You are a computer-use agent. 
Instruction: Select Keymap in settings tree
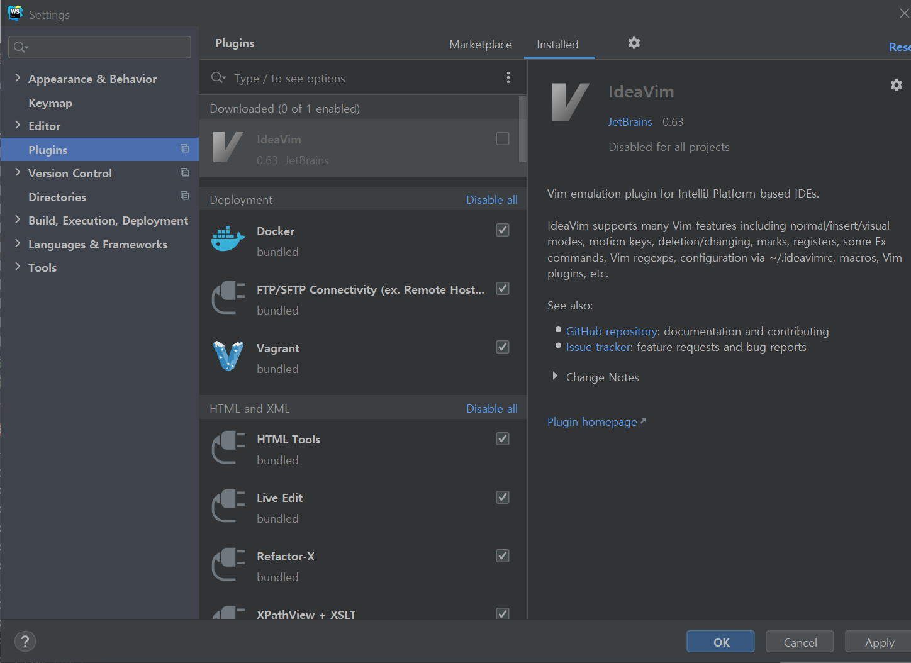pyautogui.click(x=50, y=103)
